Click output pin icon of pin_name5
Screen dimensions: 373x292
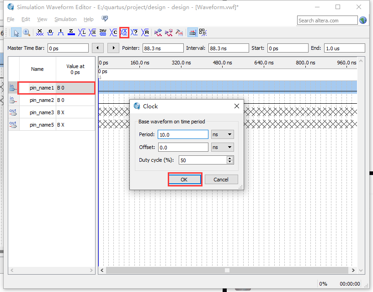point(13,125)
